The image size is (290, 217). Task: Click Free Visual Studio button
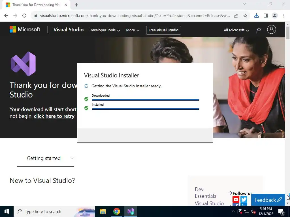click(x=163, y=30)
